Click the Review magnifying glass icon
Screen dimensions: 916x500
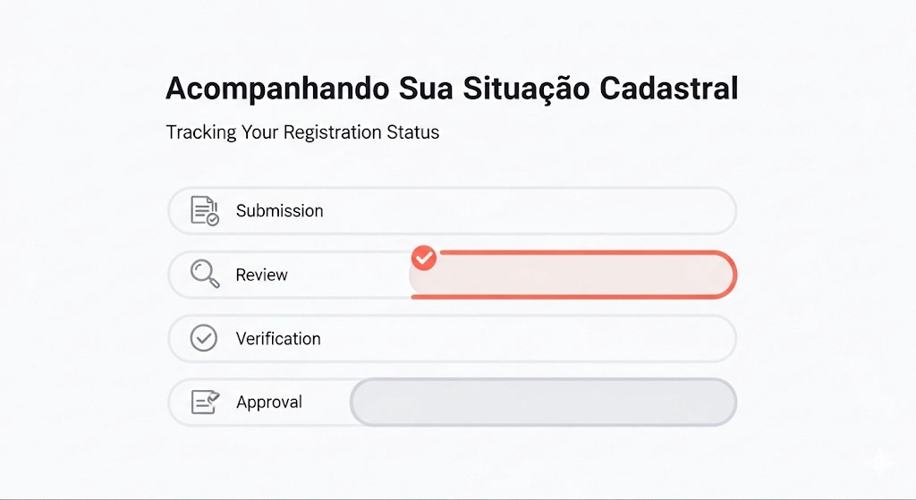205,274
